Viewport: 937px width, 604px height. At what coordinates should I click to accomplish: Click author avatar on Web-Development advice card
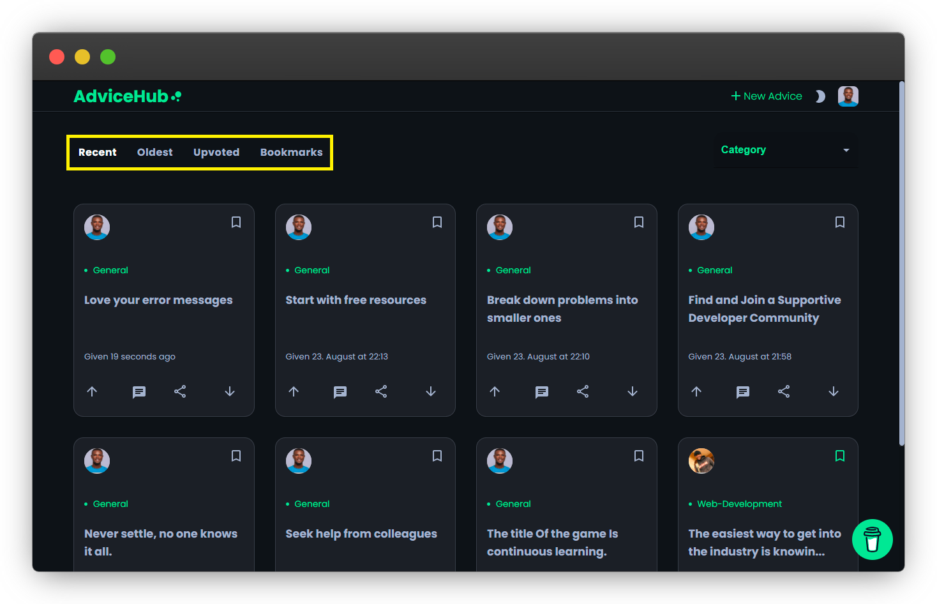[701, 461]
